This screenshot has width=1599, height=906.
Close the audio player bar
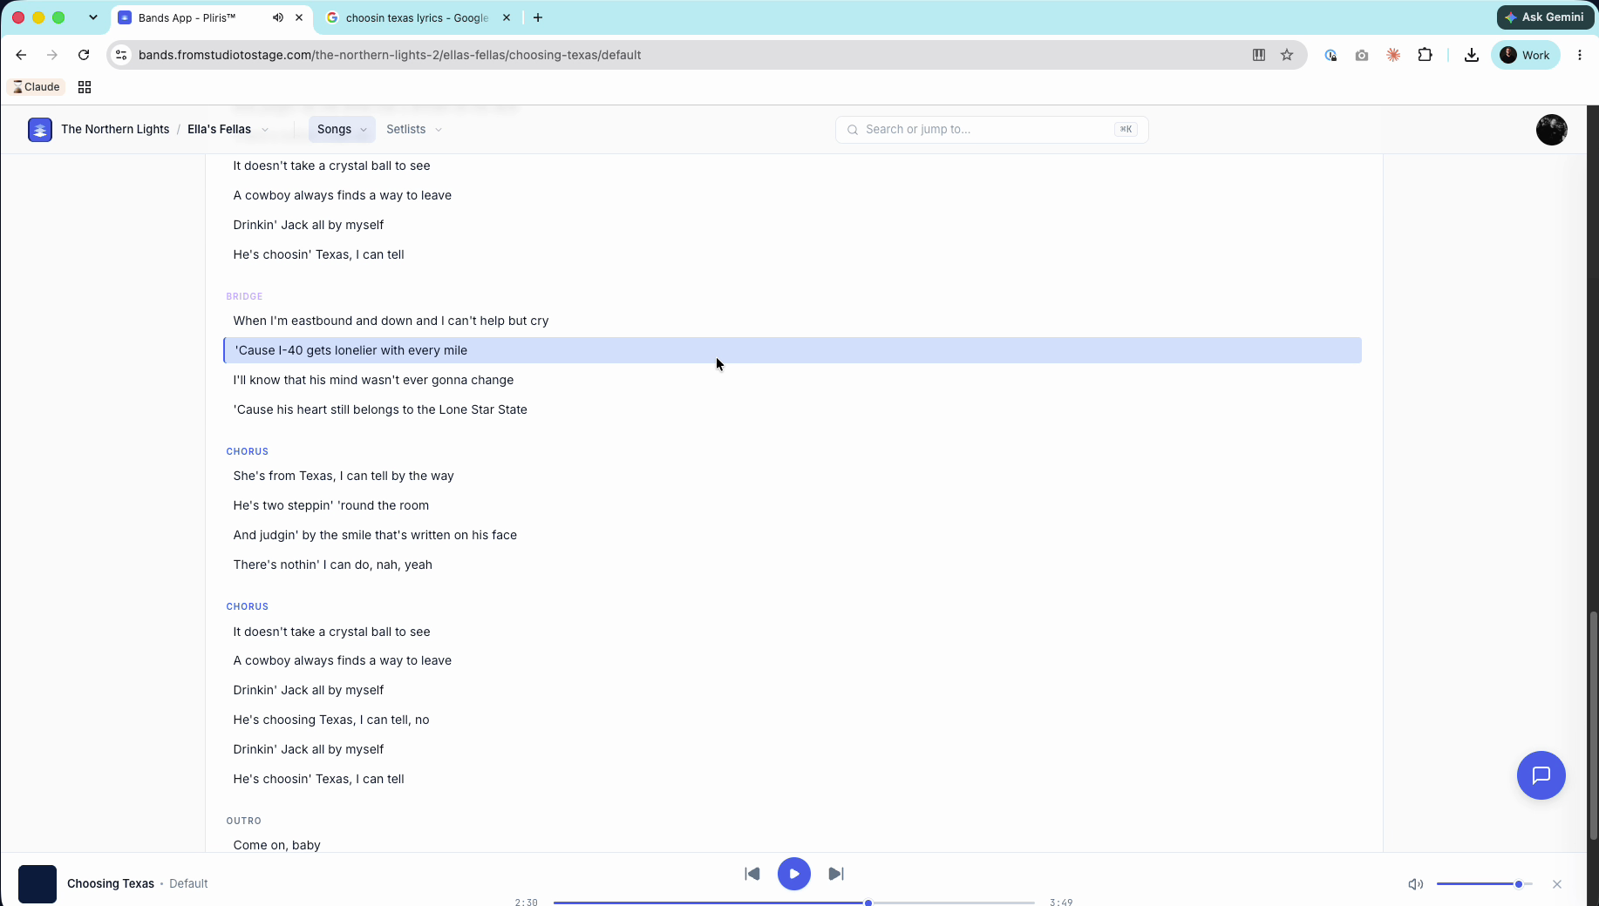point(1557,884)
